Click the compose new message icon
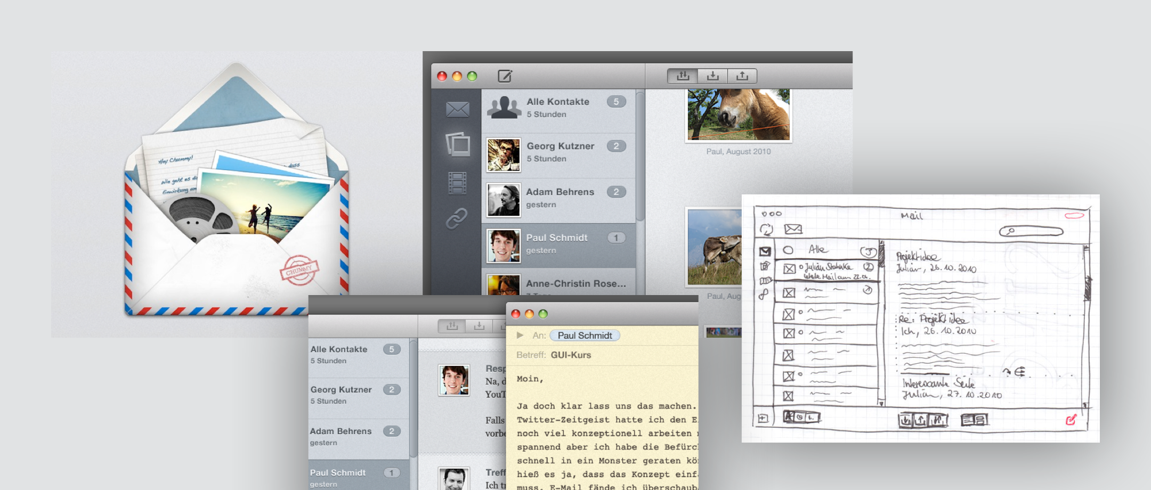Screen dimensions: 1151x490 (505, 76)
